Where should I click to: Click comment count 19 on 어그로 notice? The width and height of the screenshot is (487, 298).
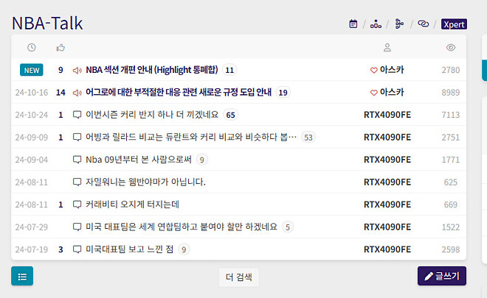tap(283, 92)
